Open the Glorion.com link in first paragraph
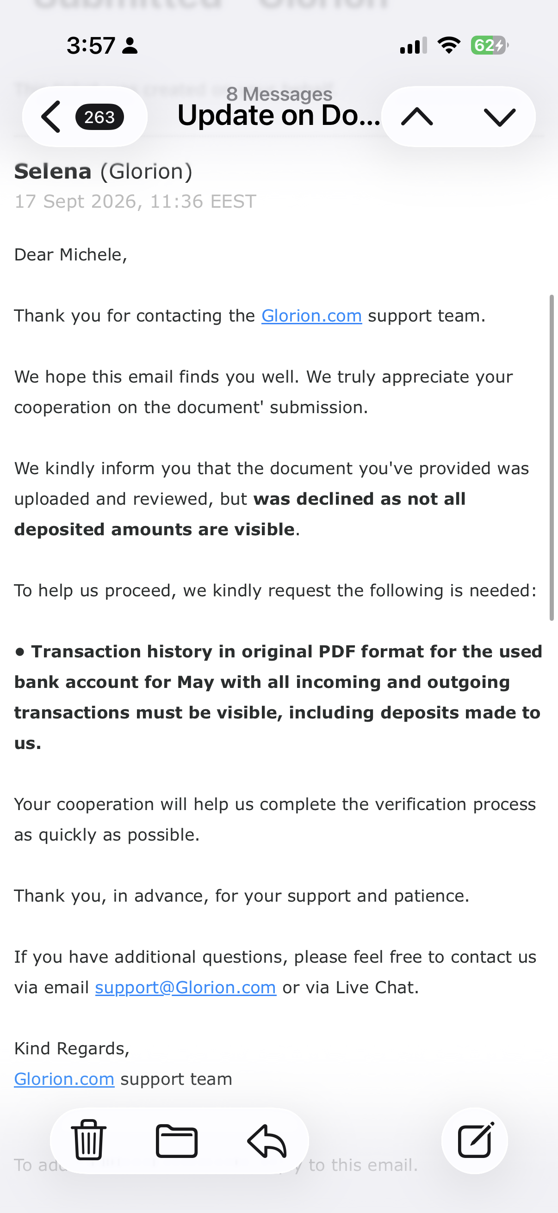The image size is (558, 1213). tap(312, 316)
